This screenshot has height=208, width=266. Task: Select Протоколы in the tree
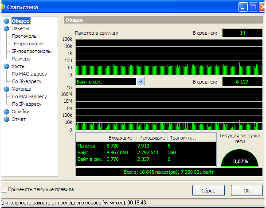(x=24, y=36)
